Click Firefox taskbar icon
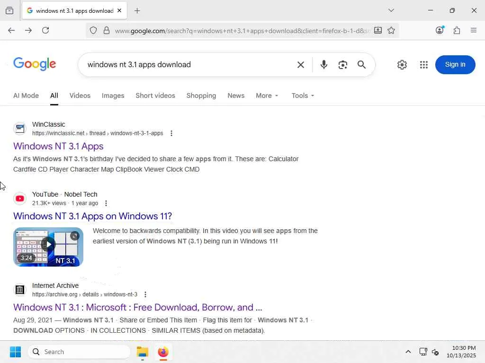 [163, 352]
